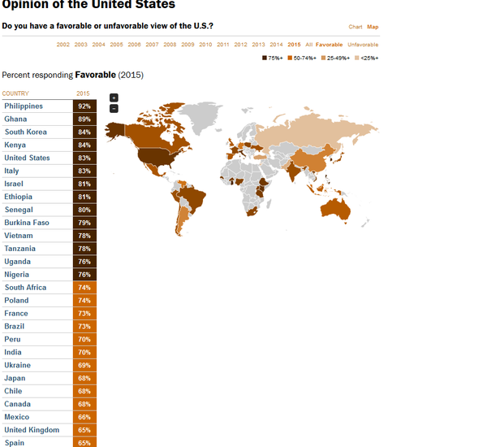Click Brazil on the world map

pyautogui.click(x=192, y=197)
